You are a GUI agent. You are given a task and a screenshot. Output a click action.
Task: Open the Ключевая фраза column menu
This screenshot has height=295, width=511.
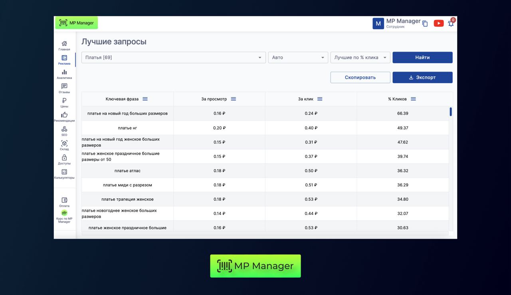pyautogui.click(x=145, y=99)
